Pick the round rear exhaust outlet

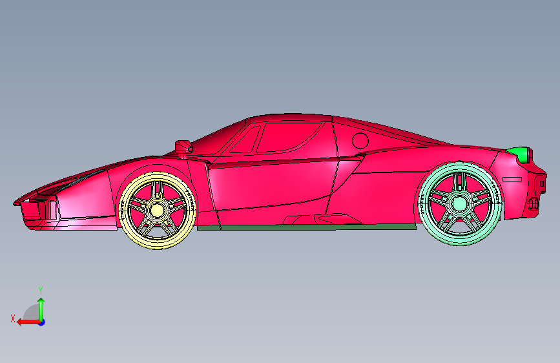click(x=533, y=204)
